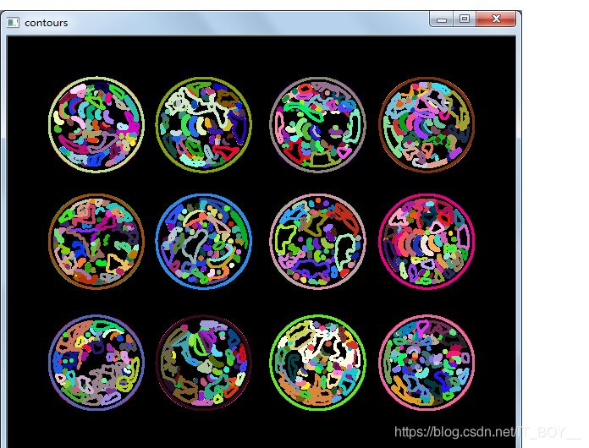Click the contours window app icon

[13, 23]
